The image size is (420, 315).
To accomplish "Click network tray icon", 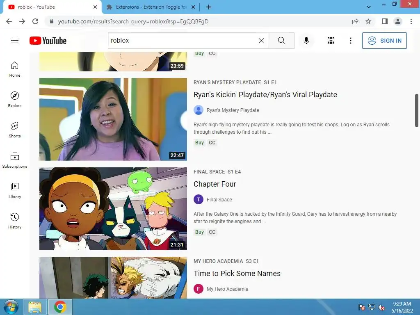I will coord(372,307).
